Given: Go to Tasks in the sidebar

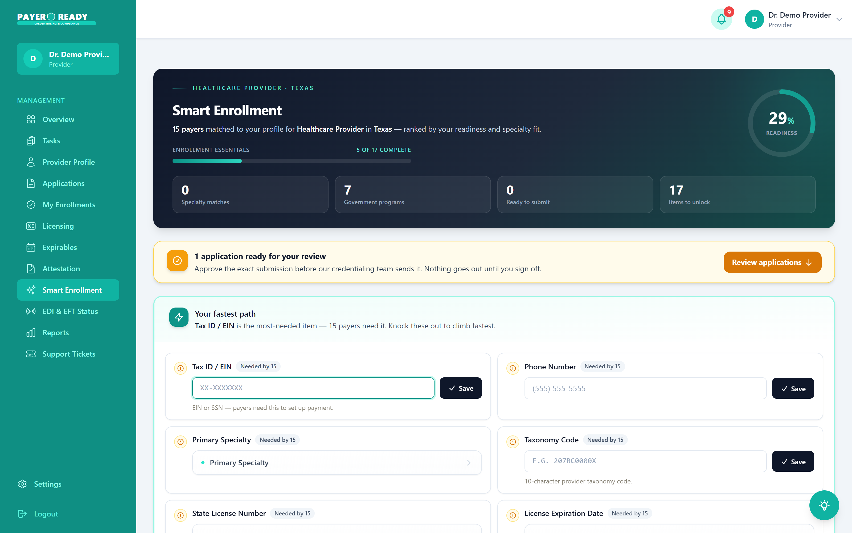Looking at the screenshot, I should coord(68,141).
